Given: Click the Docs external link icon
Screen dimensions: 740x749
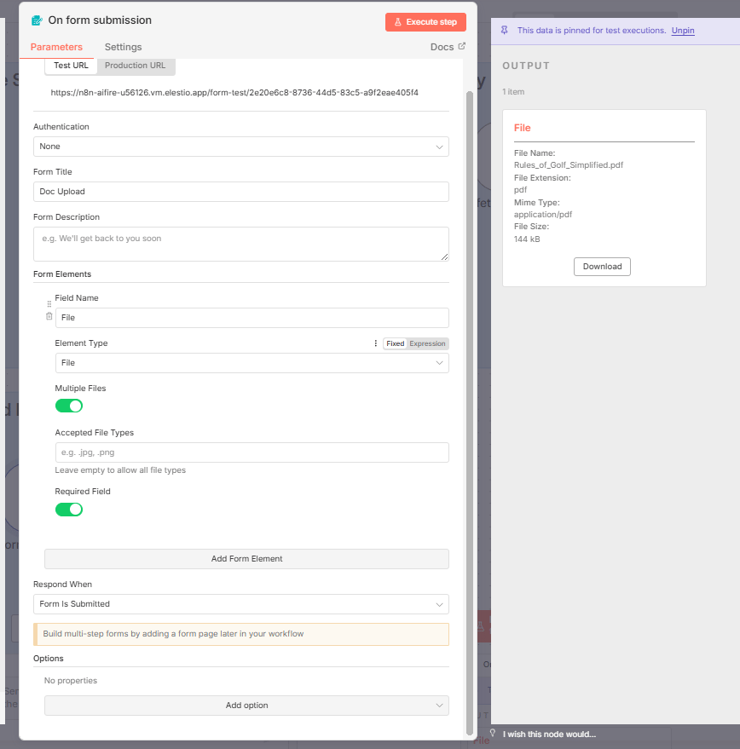Looking at the screenshot, I should click(462, 46).
